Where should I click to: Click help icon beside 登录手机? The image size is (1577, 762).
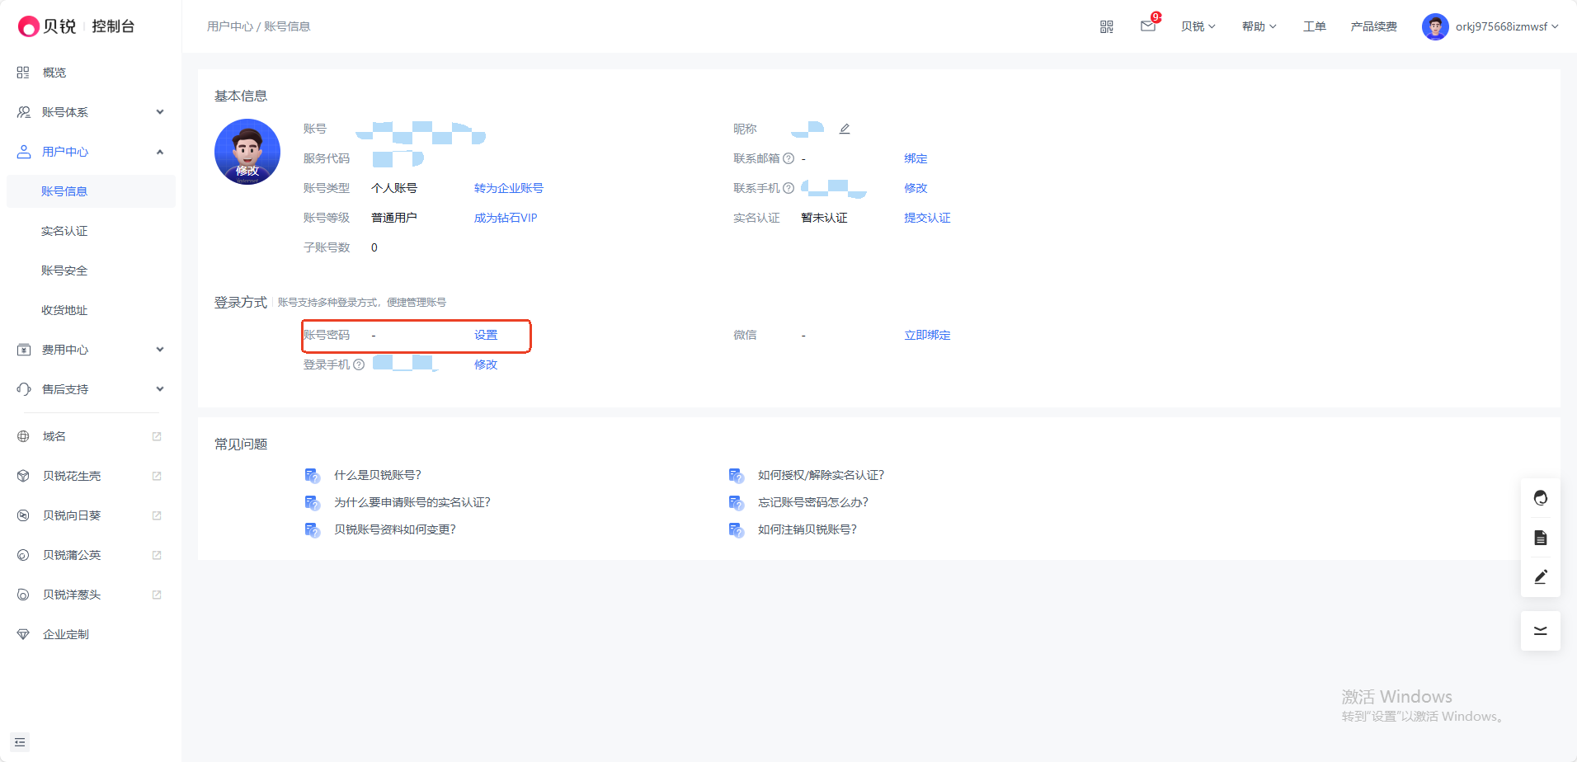359,365
